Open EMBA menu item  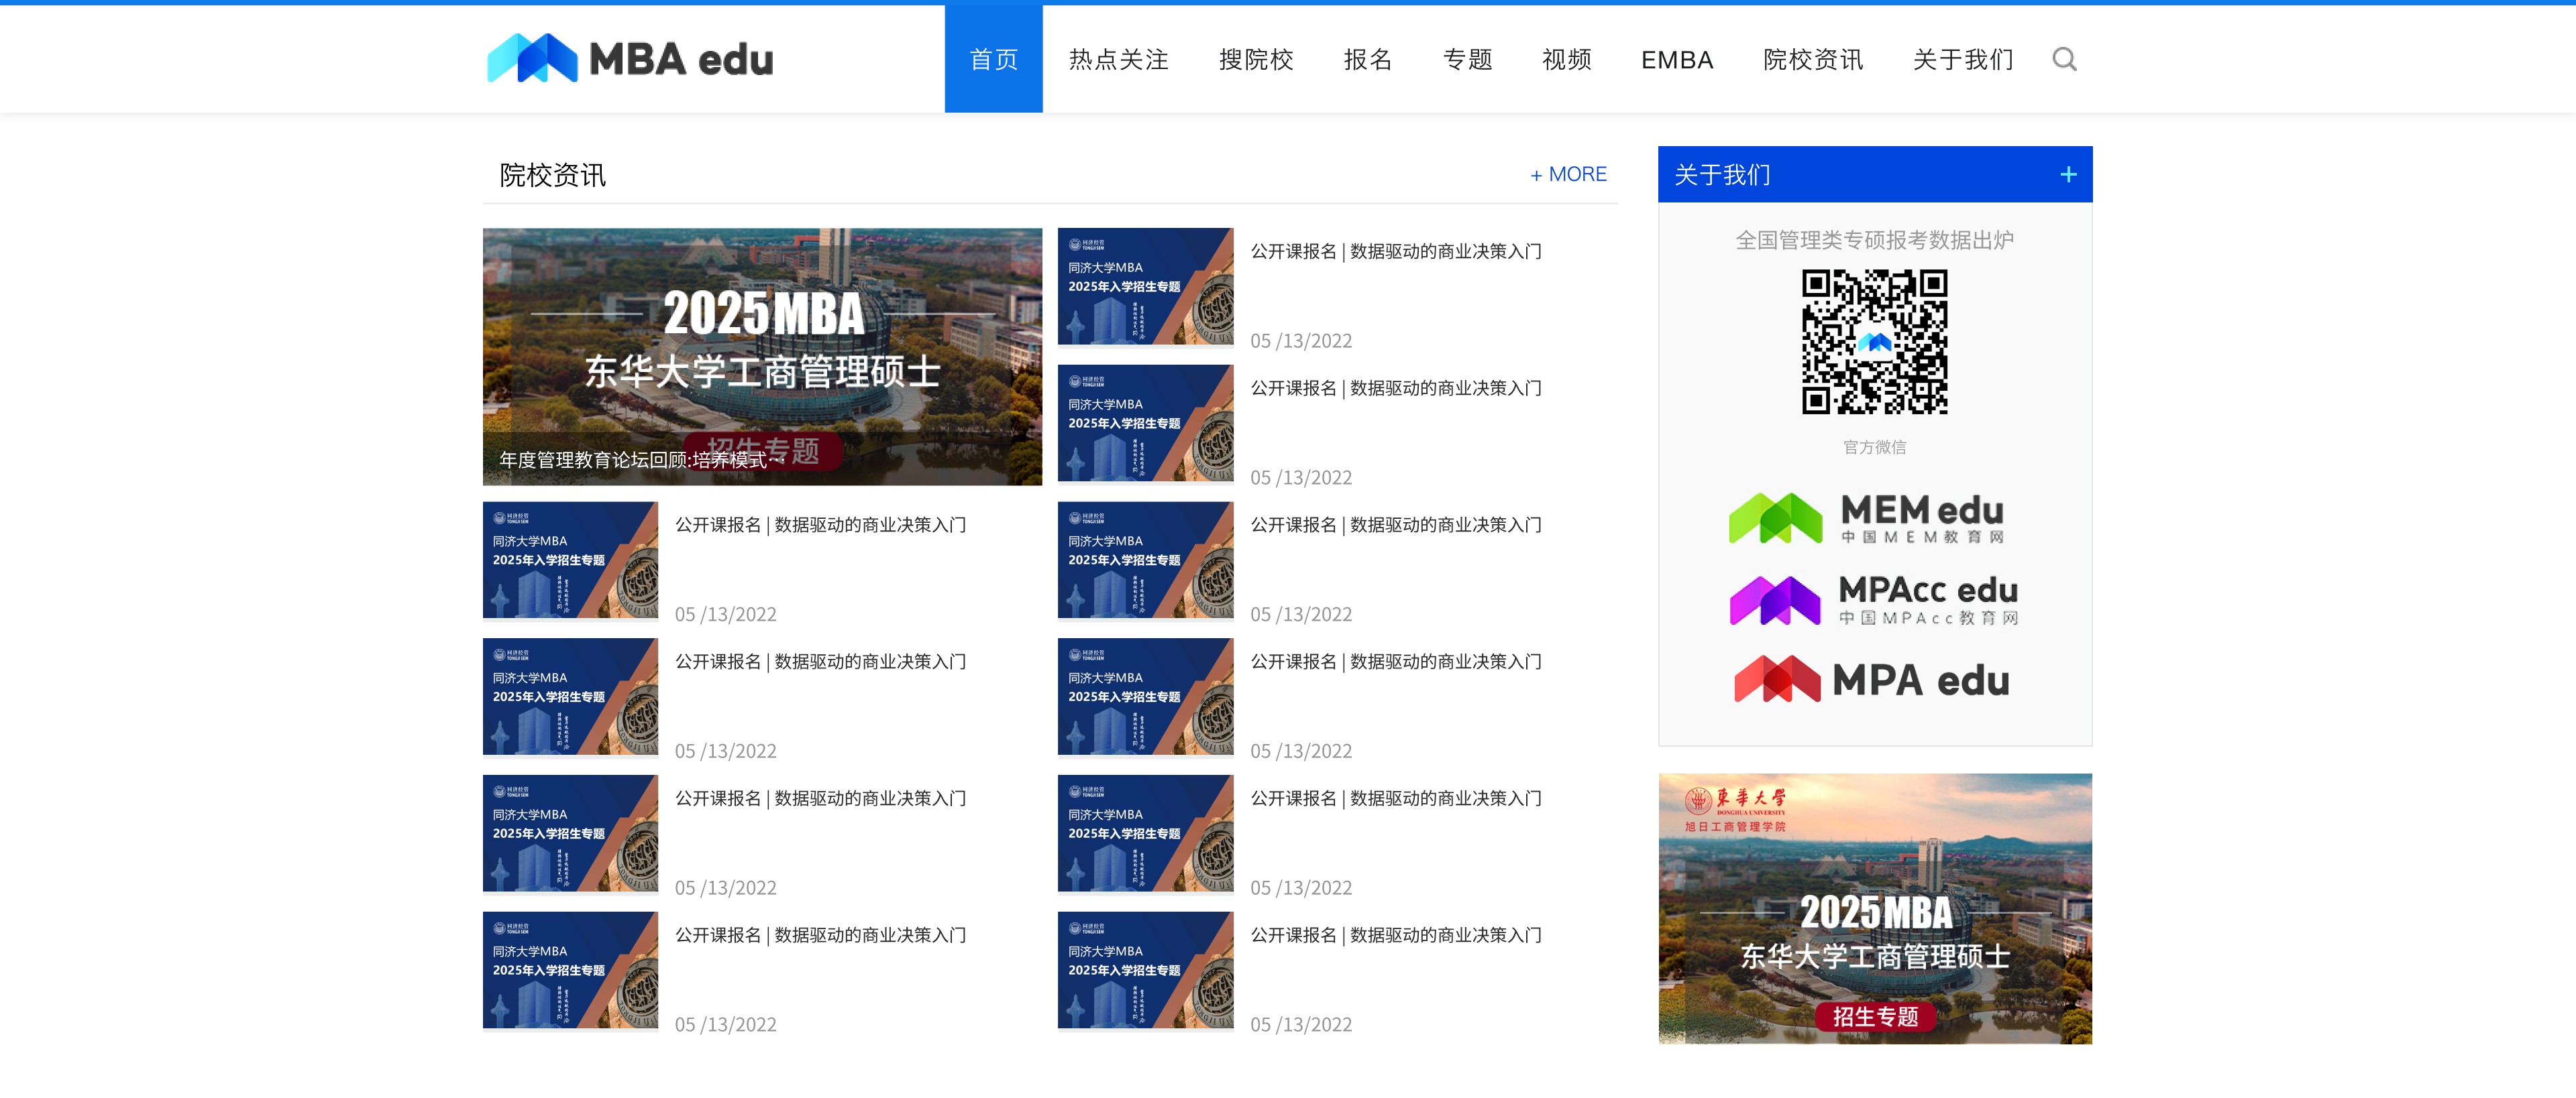pyautogui.click(x=1677, y=60)
